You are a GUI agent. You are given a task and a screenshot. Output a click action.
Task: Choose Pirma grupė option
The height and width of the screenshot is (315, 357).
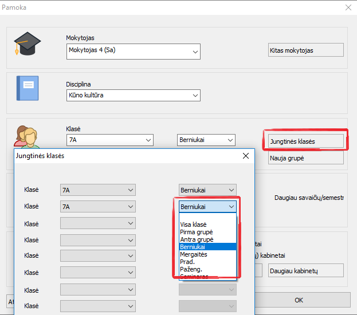(197, 232)
